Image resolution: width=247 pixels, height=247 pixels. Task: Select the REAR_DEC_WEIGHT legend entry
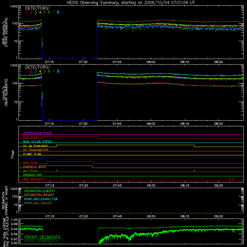[x=38, y=203]
